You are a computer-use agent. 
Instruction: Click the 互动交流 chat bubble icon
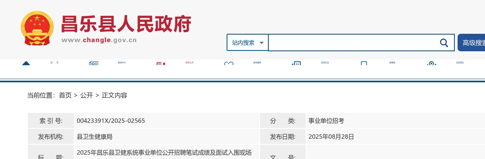296,63
